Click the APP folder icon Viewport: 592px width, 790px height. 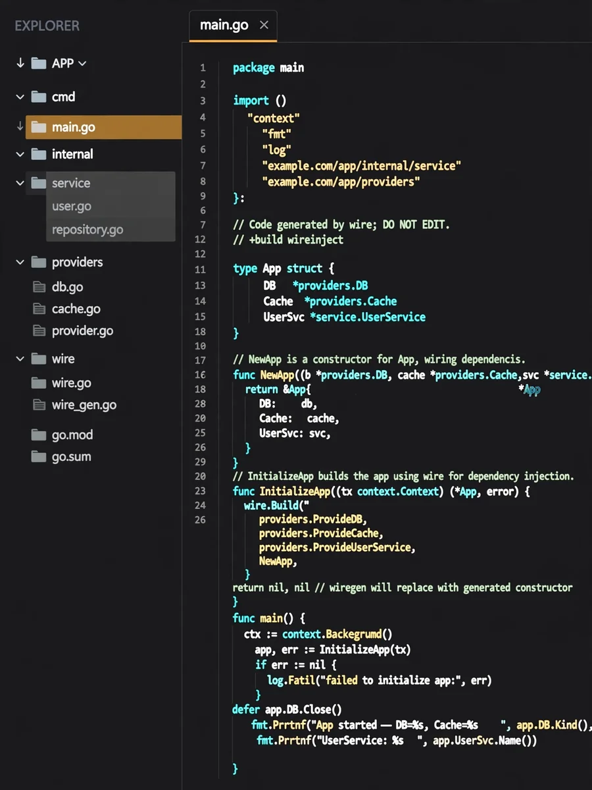(39, 63)
